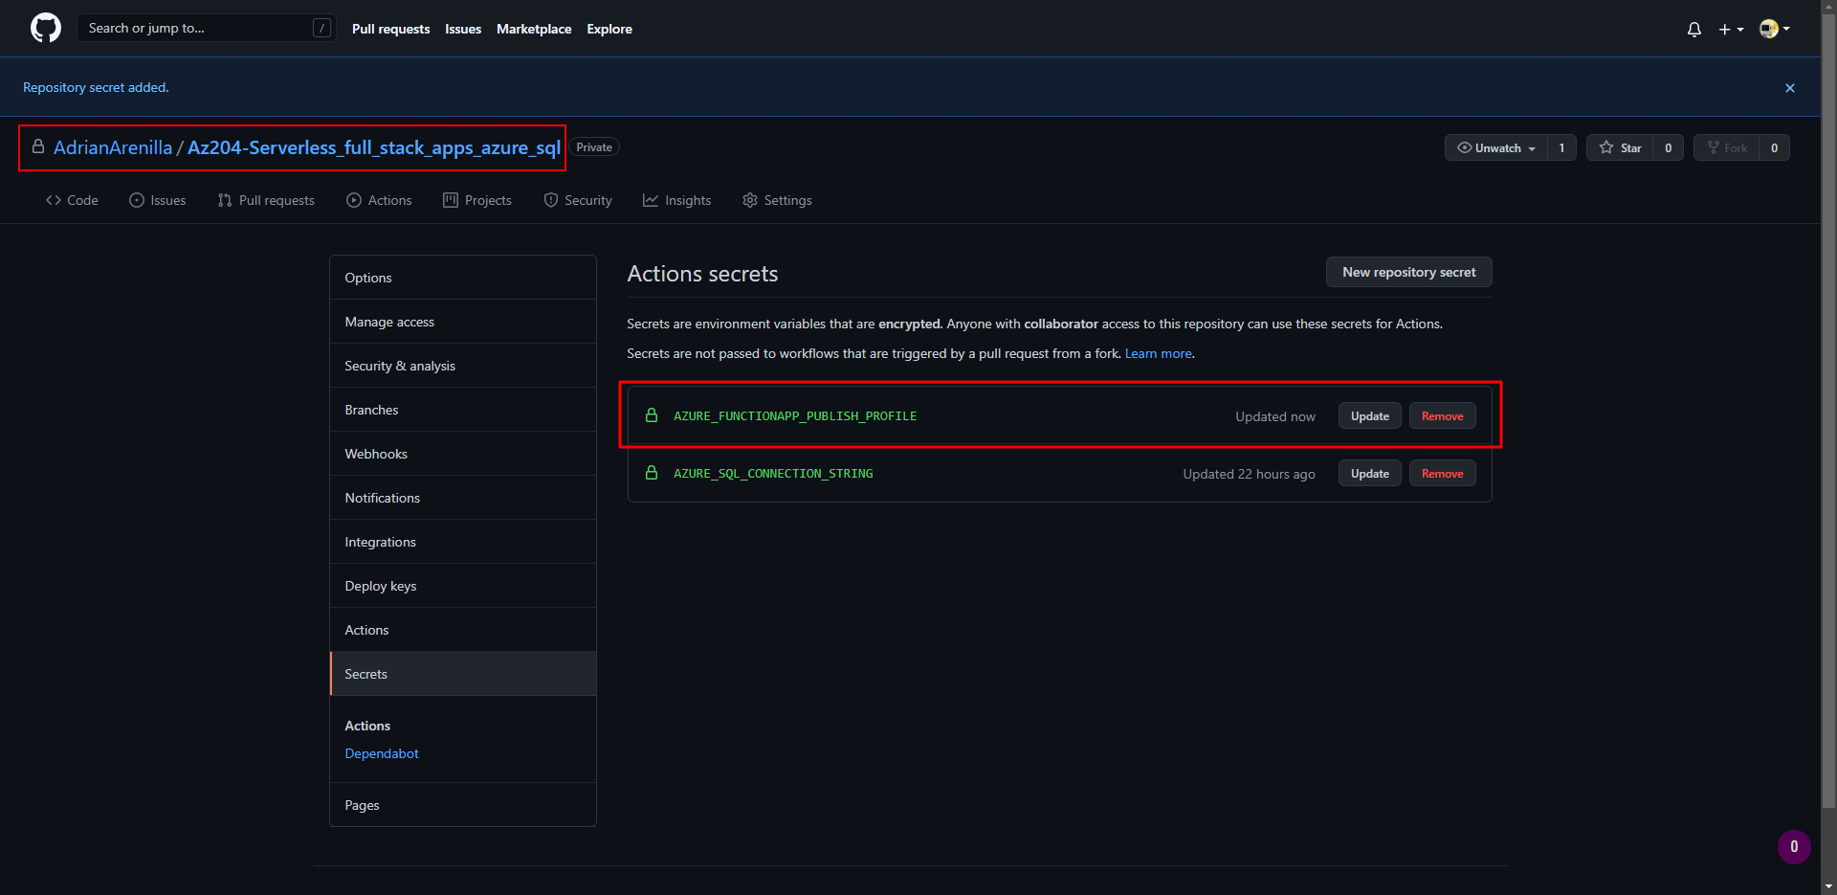Click the scrollbar down arrow
1837x895 pixels.
coord(1828,887)
